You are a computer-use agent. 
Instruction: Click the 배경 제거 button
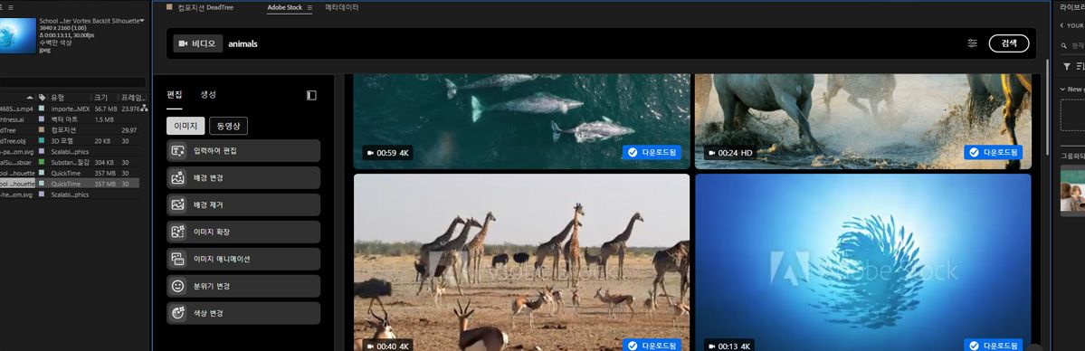click(x=243, y=205)
